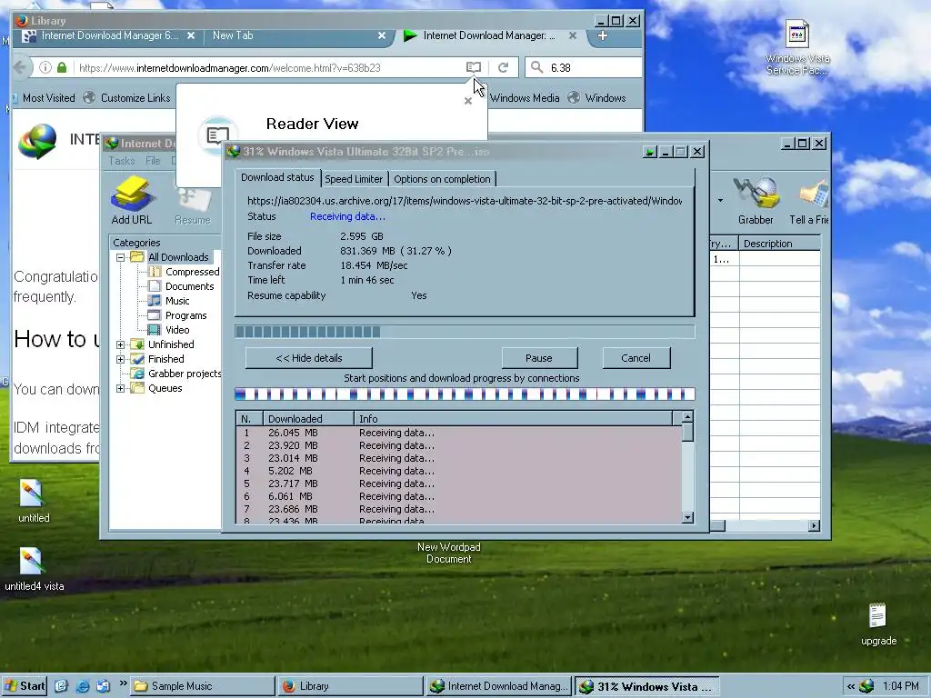
Task: Sort connections by Downloaded column header
Action: (x=307, y=418)
